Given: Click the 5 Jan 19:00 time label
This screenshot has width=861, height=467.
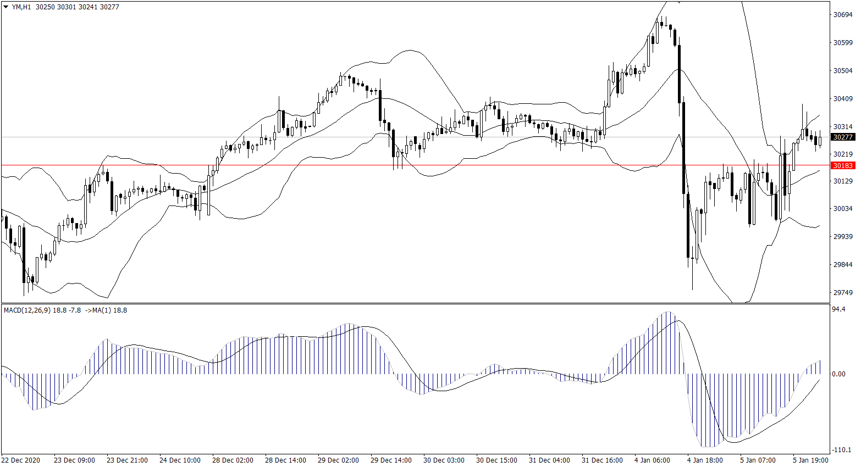Looking at the screenshot, I should [810, 460].
